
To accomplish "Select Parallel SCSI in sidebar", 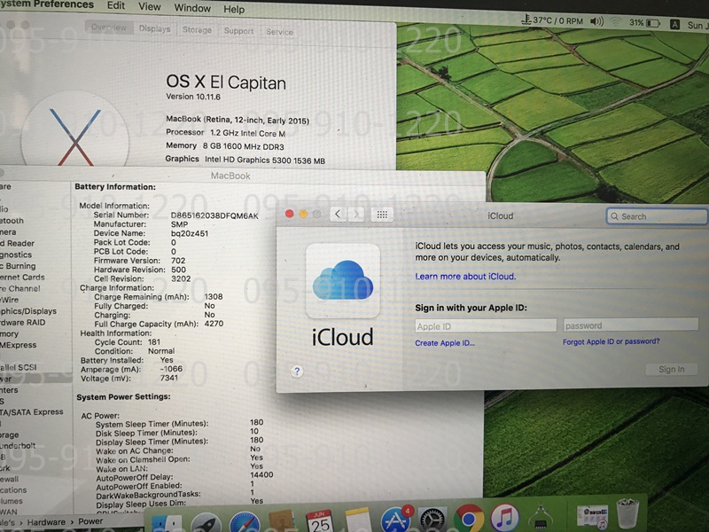I will click(x=19, y=367).
